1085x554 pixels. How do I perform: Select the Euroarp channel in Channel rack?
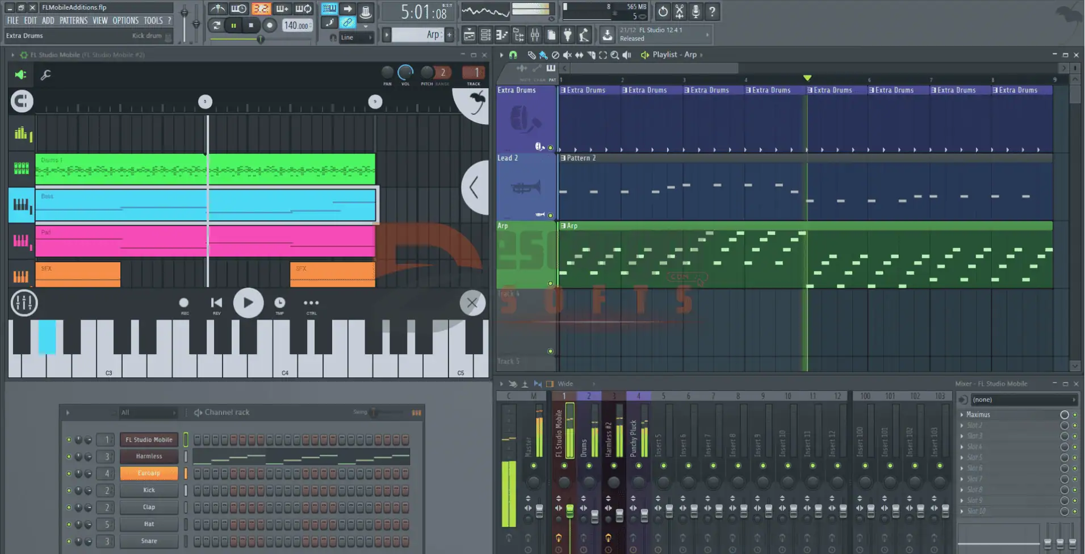149,473
